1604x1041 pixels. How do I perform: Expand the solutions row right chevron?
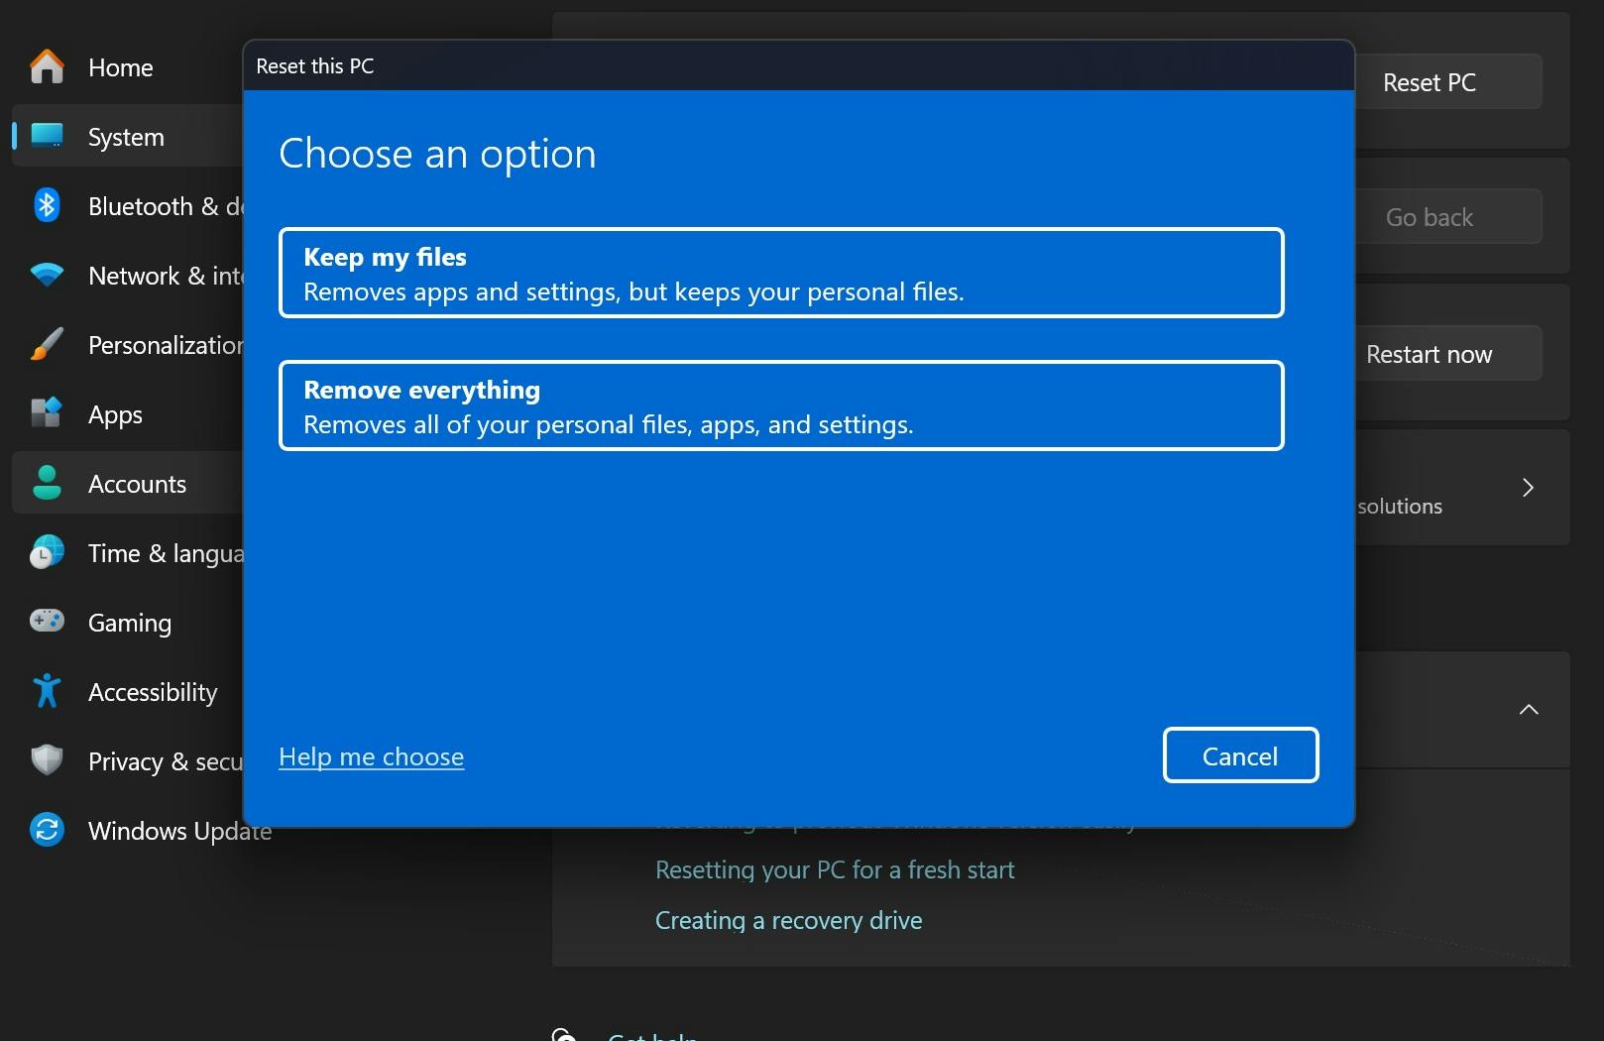[1528, 488]
